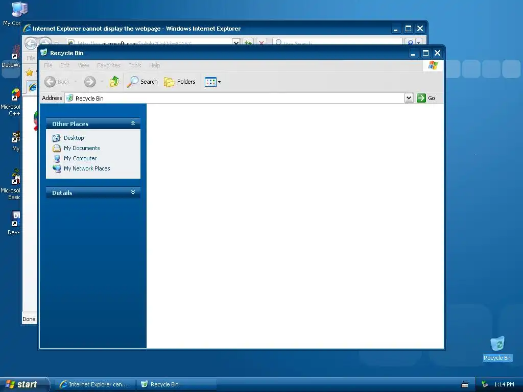Select the Microsoft Basic desktop shortcut

15,177
